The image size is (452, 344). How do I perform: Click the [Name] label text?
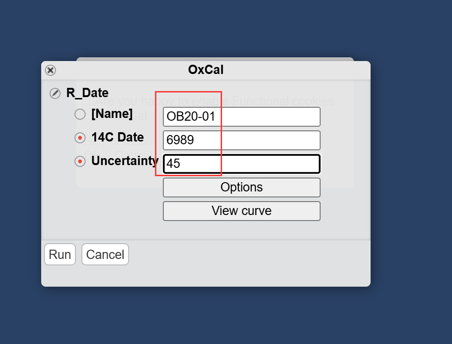(112, 114)
